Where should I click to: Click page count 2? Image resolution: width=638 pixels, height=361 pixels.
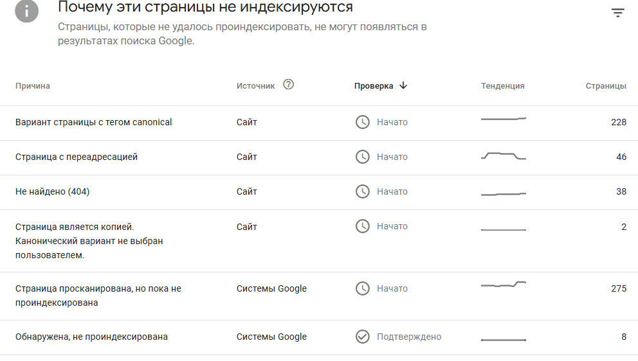tap(624, 227)
